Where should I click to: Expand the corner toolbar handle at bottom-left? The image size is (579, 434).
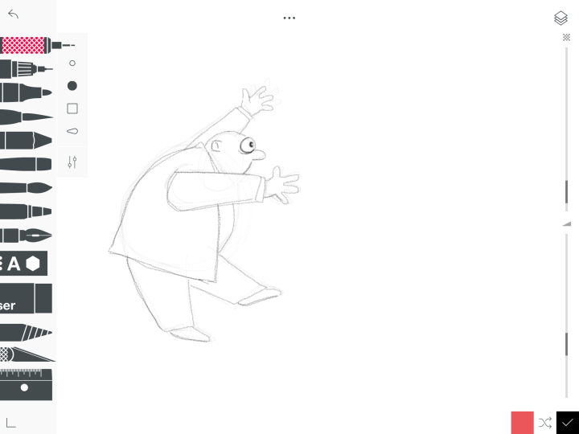point(11,422)
